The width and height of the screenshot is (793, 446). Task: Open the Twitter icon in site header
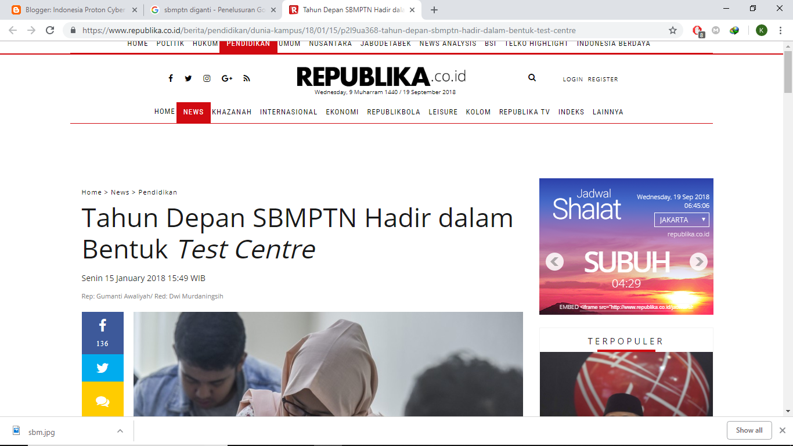[x=188, y=78]
